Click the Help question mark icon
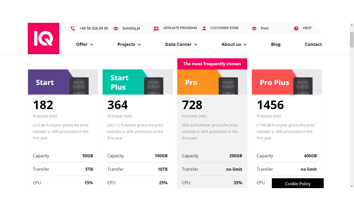The height and width of the screenshot is (199, 354). pos(296,28)
